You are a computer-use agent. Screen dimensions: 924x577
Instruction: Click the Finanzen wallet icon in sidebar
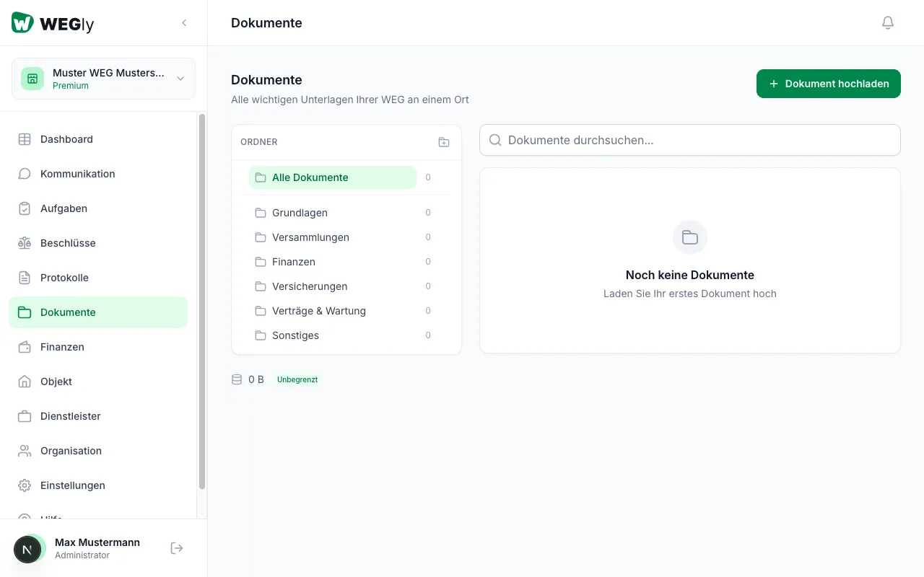(25, 347)
